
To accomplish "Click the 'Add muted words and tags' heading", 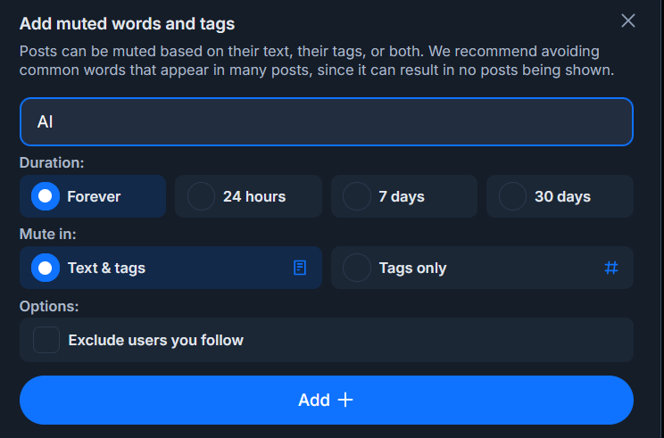I will click(x=127, y=23).
